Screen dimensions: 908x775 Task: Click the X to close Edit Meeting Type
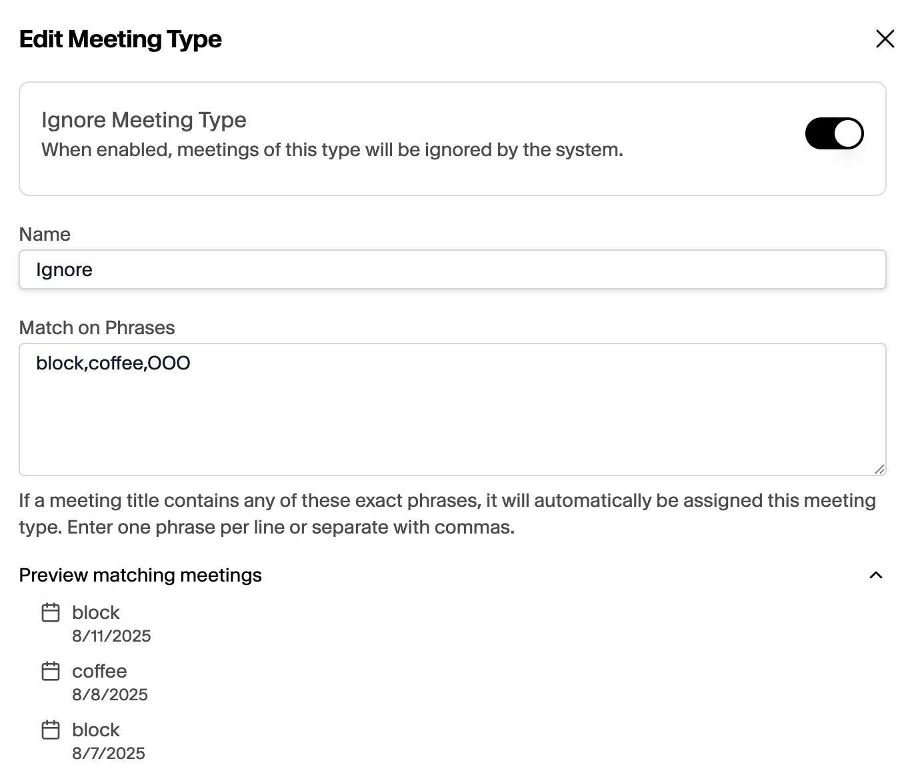[885, 39]
